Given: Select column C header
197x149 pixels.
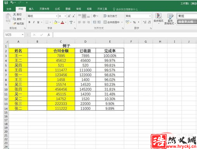Looking at the screenshot, I should (x=61, y=42).
